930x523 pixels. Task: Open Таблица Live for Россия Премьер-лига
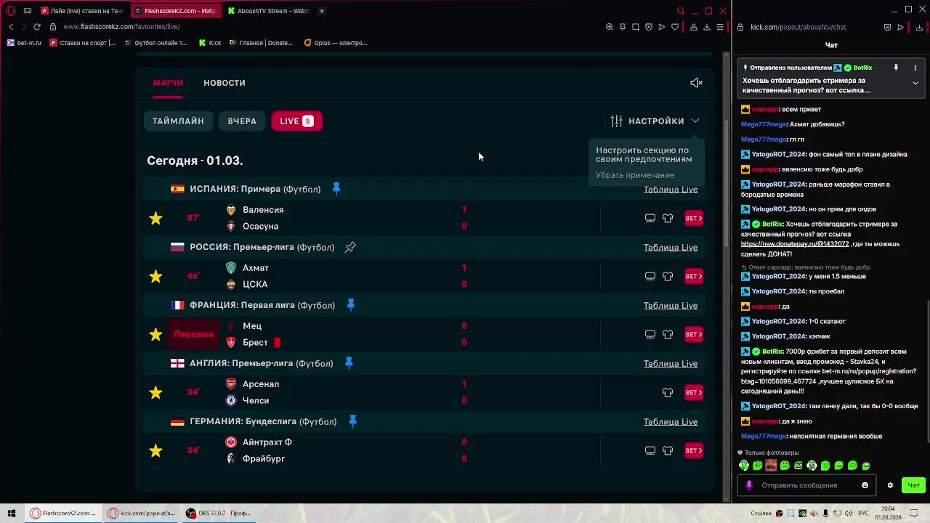(671, 248)
